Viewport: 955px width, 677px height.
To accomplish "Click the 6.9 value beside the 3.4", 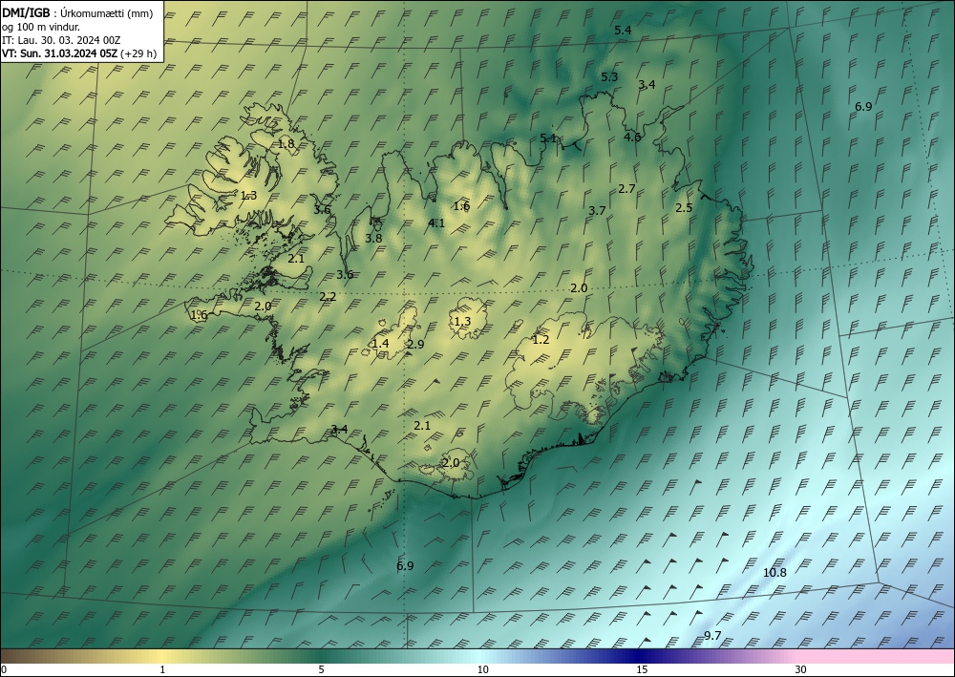I will pyautogui.click(x=863, y=107).
